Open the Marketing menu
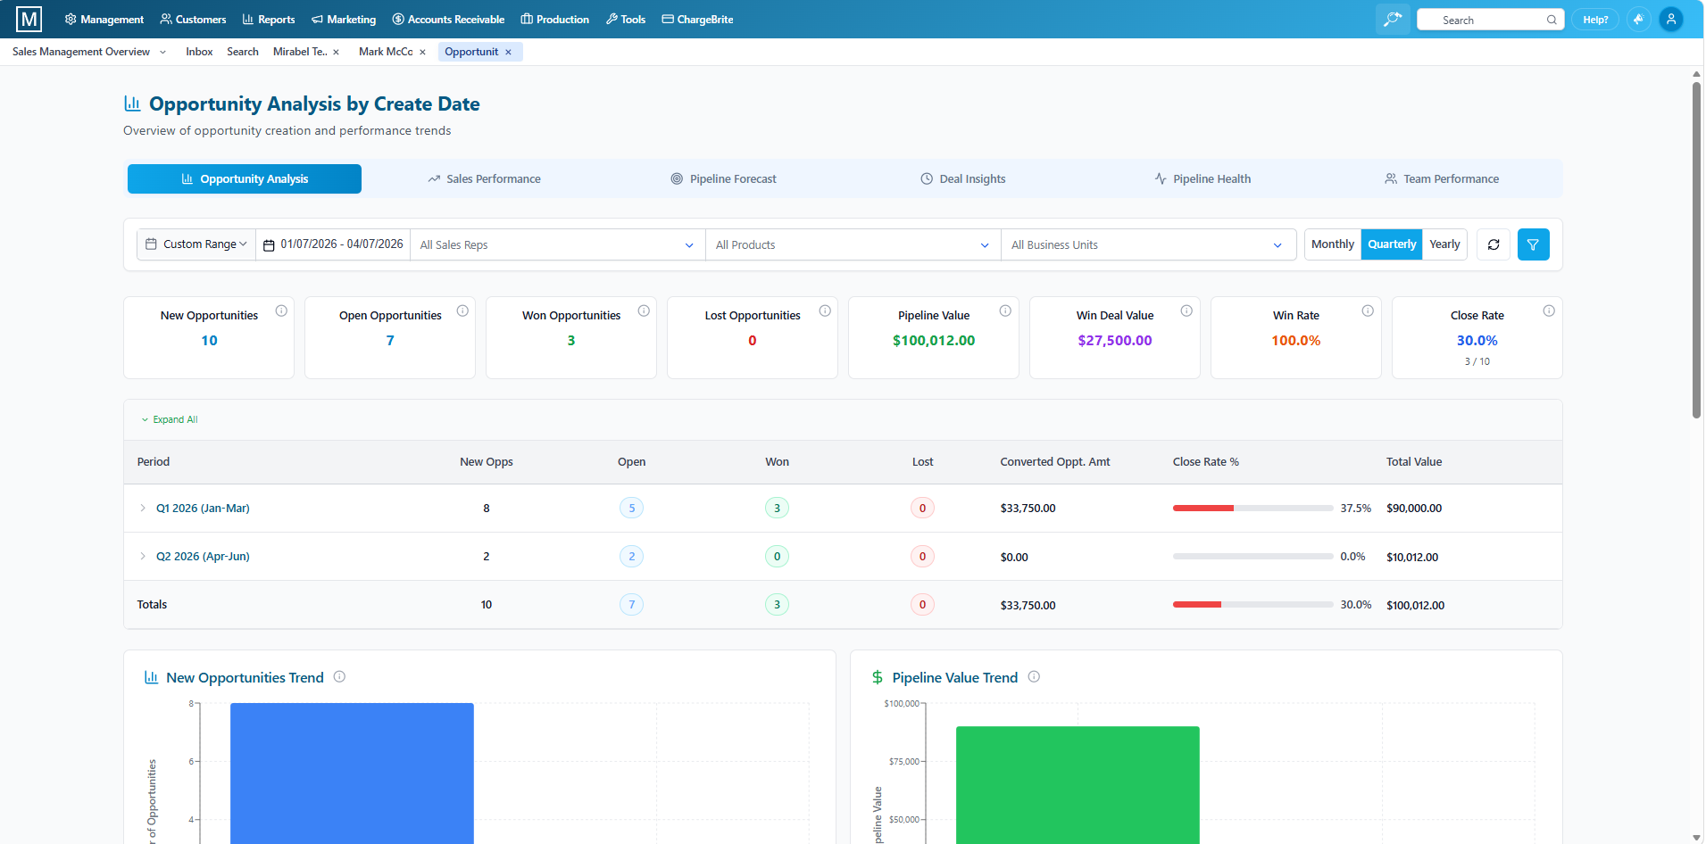The height and width of the screenshot is (844, 1706). click(x=344, y=20)
